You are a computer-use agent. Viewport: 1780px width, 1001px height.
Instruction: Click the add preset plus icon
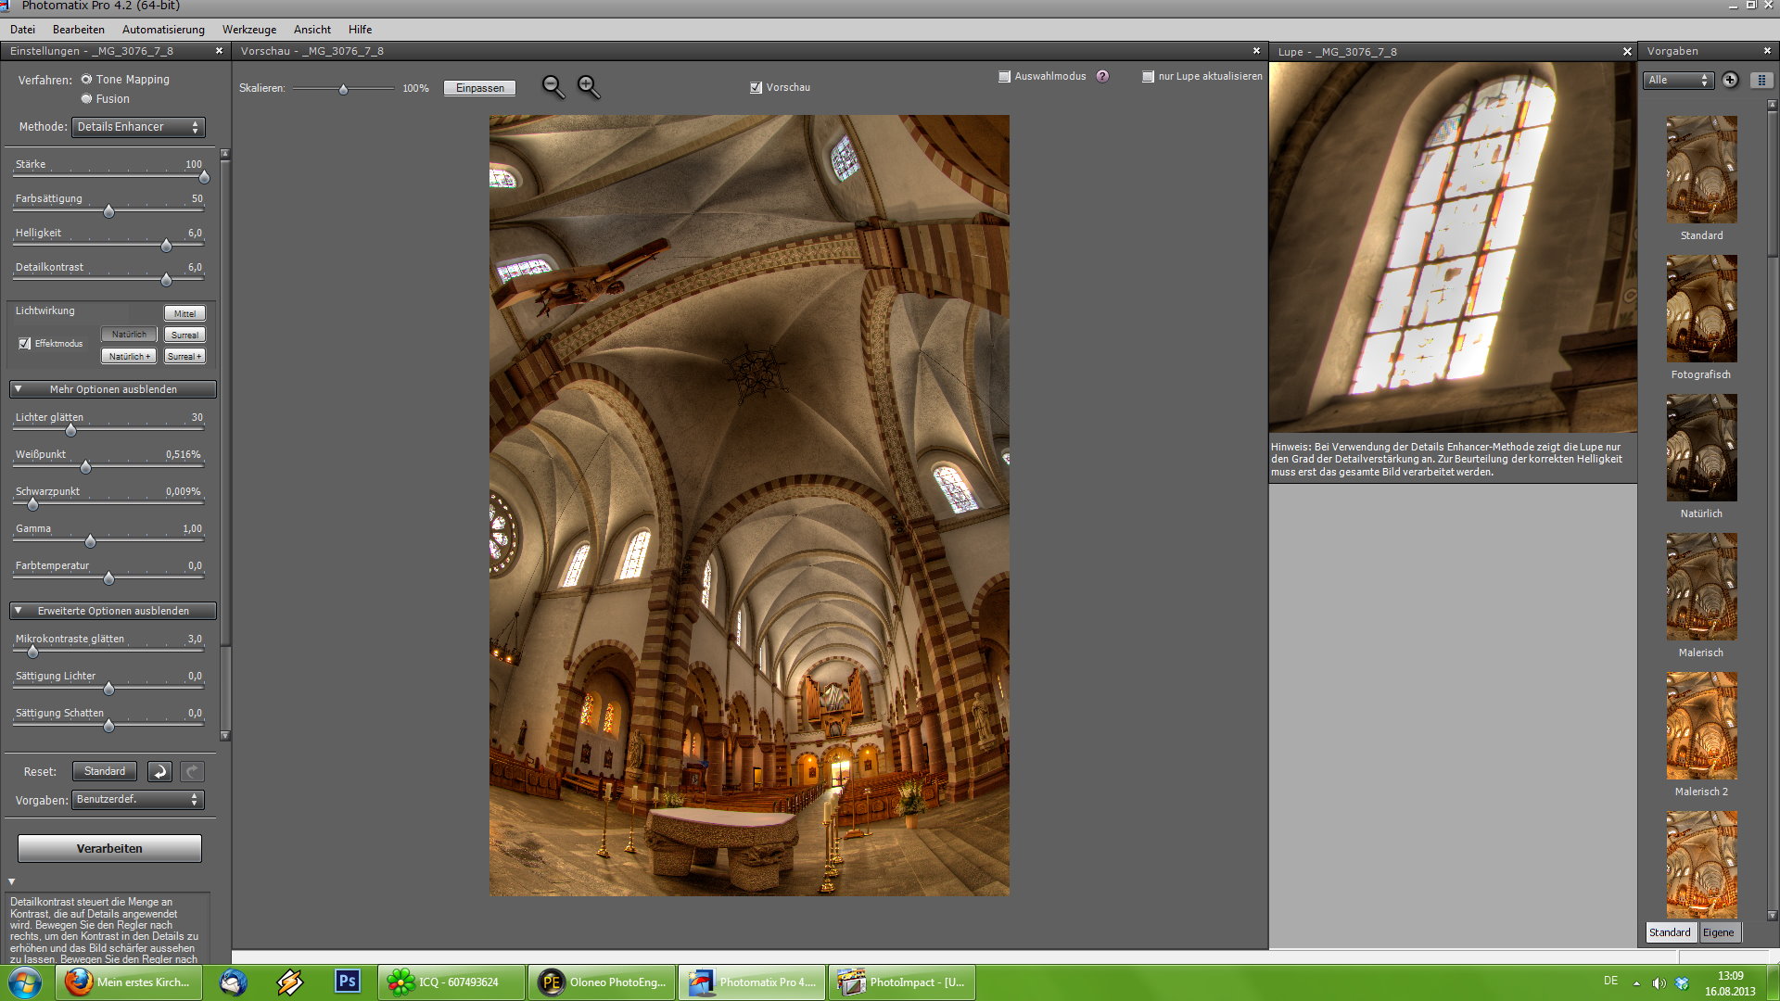(x=1730, y=80)
